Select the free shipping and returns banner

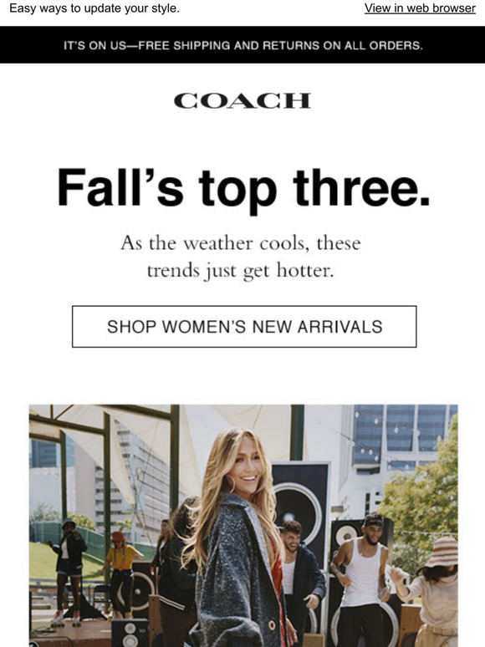tap(242, 45)
